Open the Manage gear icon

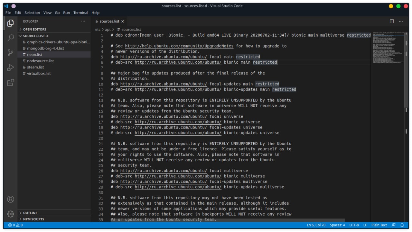(x=10, y=214)
